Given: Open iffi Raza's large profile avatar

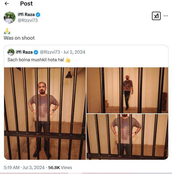Looking at the screenshot, I should coord(10,17).
